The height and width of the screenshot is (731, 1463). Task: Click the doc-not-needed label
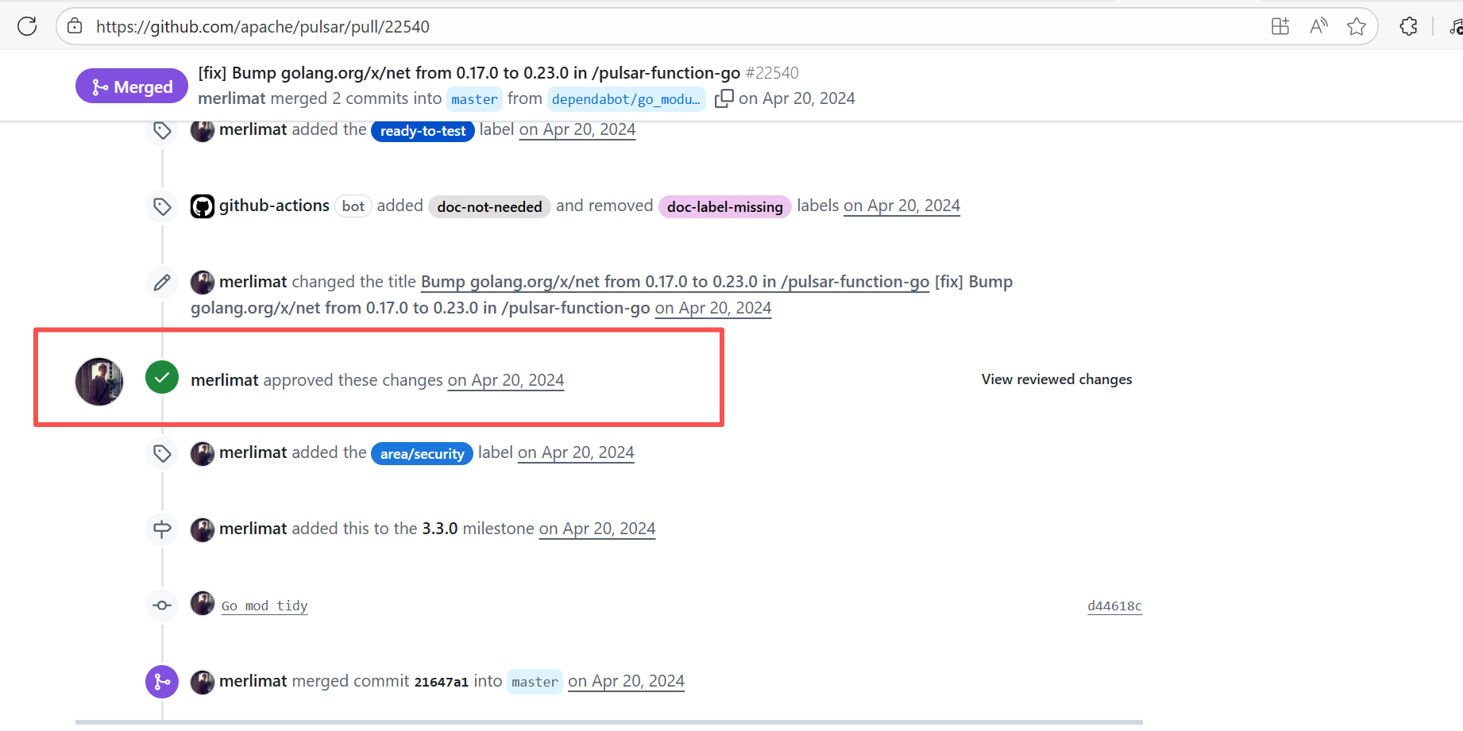click(489, 207)
